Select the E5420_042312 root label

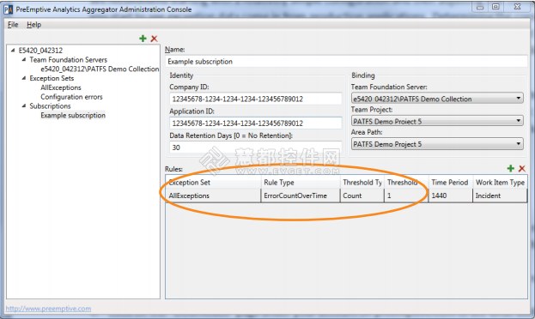[x=40, y=51]
